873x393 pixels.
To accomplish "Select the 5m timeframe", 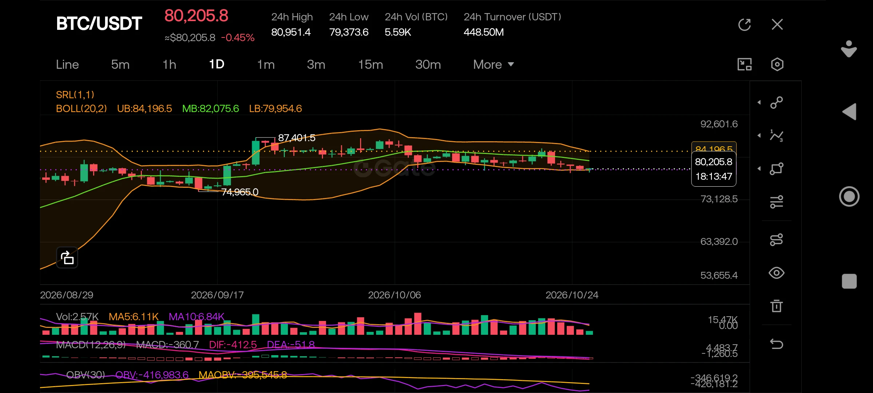I will pyautogui.click(x=120, y=64).
